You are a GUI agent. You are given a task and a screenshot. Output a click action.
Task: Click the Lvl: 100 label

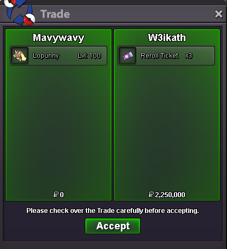89,56
